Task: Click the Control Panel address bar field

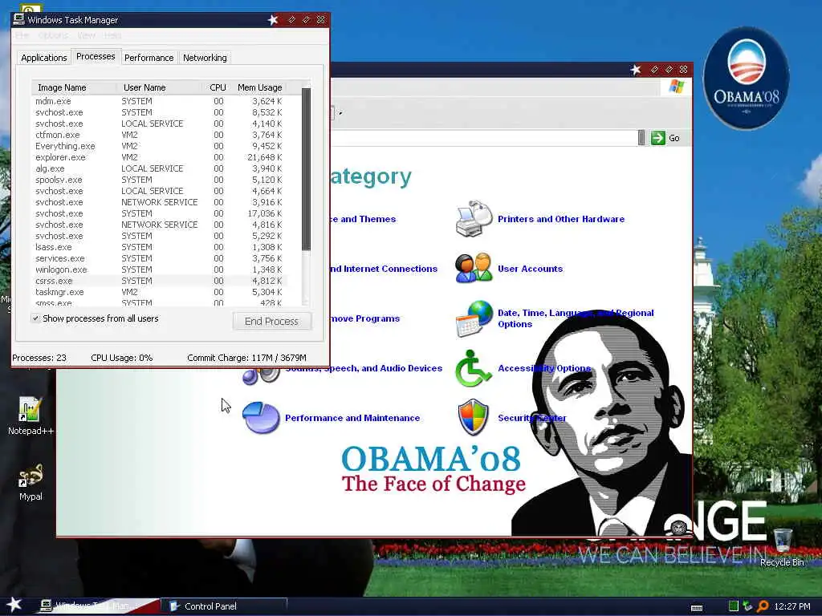Action: [x=482, y=138]
